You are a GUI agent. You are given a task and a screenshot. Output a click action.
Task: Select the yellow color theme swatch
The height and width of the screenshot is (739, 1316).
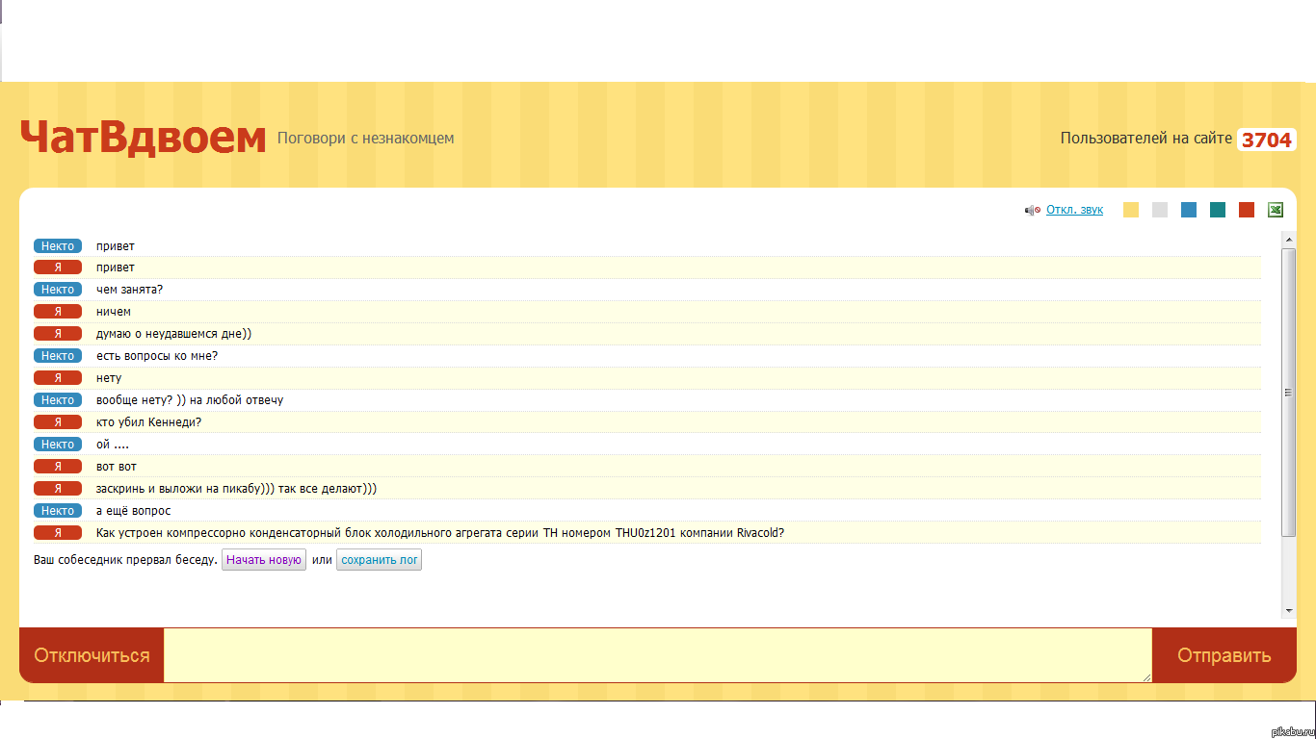pyautogui.click(x=1131, y=210)
